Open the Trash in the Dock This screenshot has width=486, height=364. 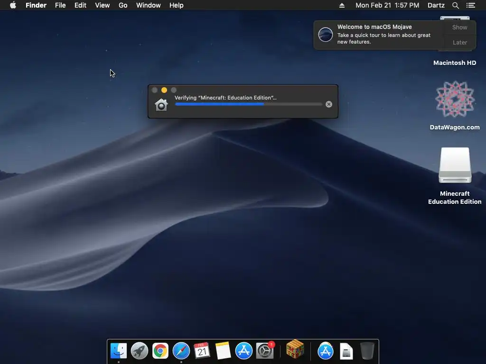coord(367,351)
